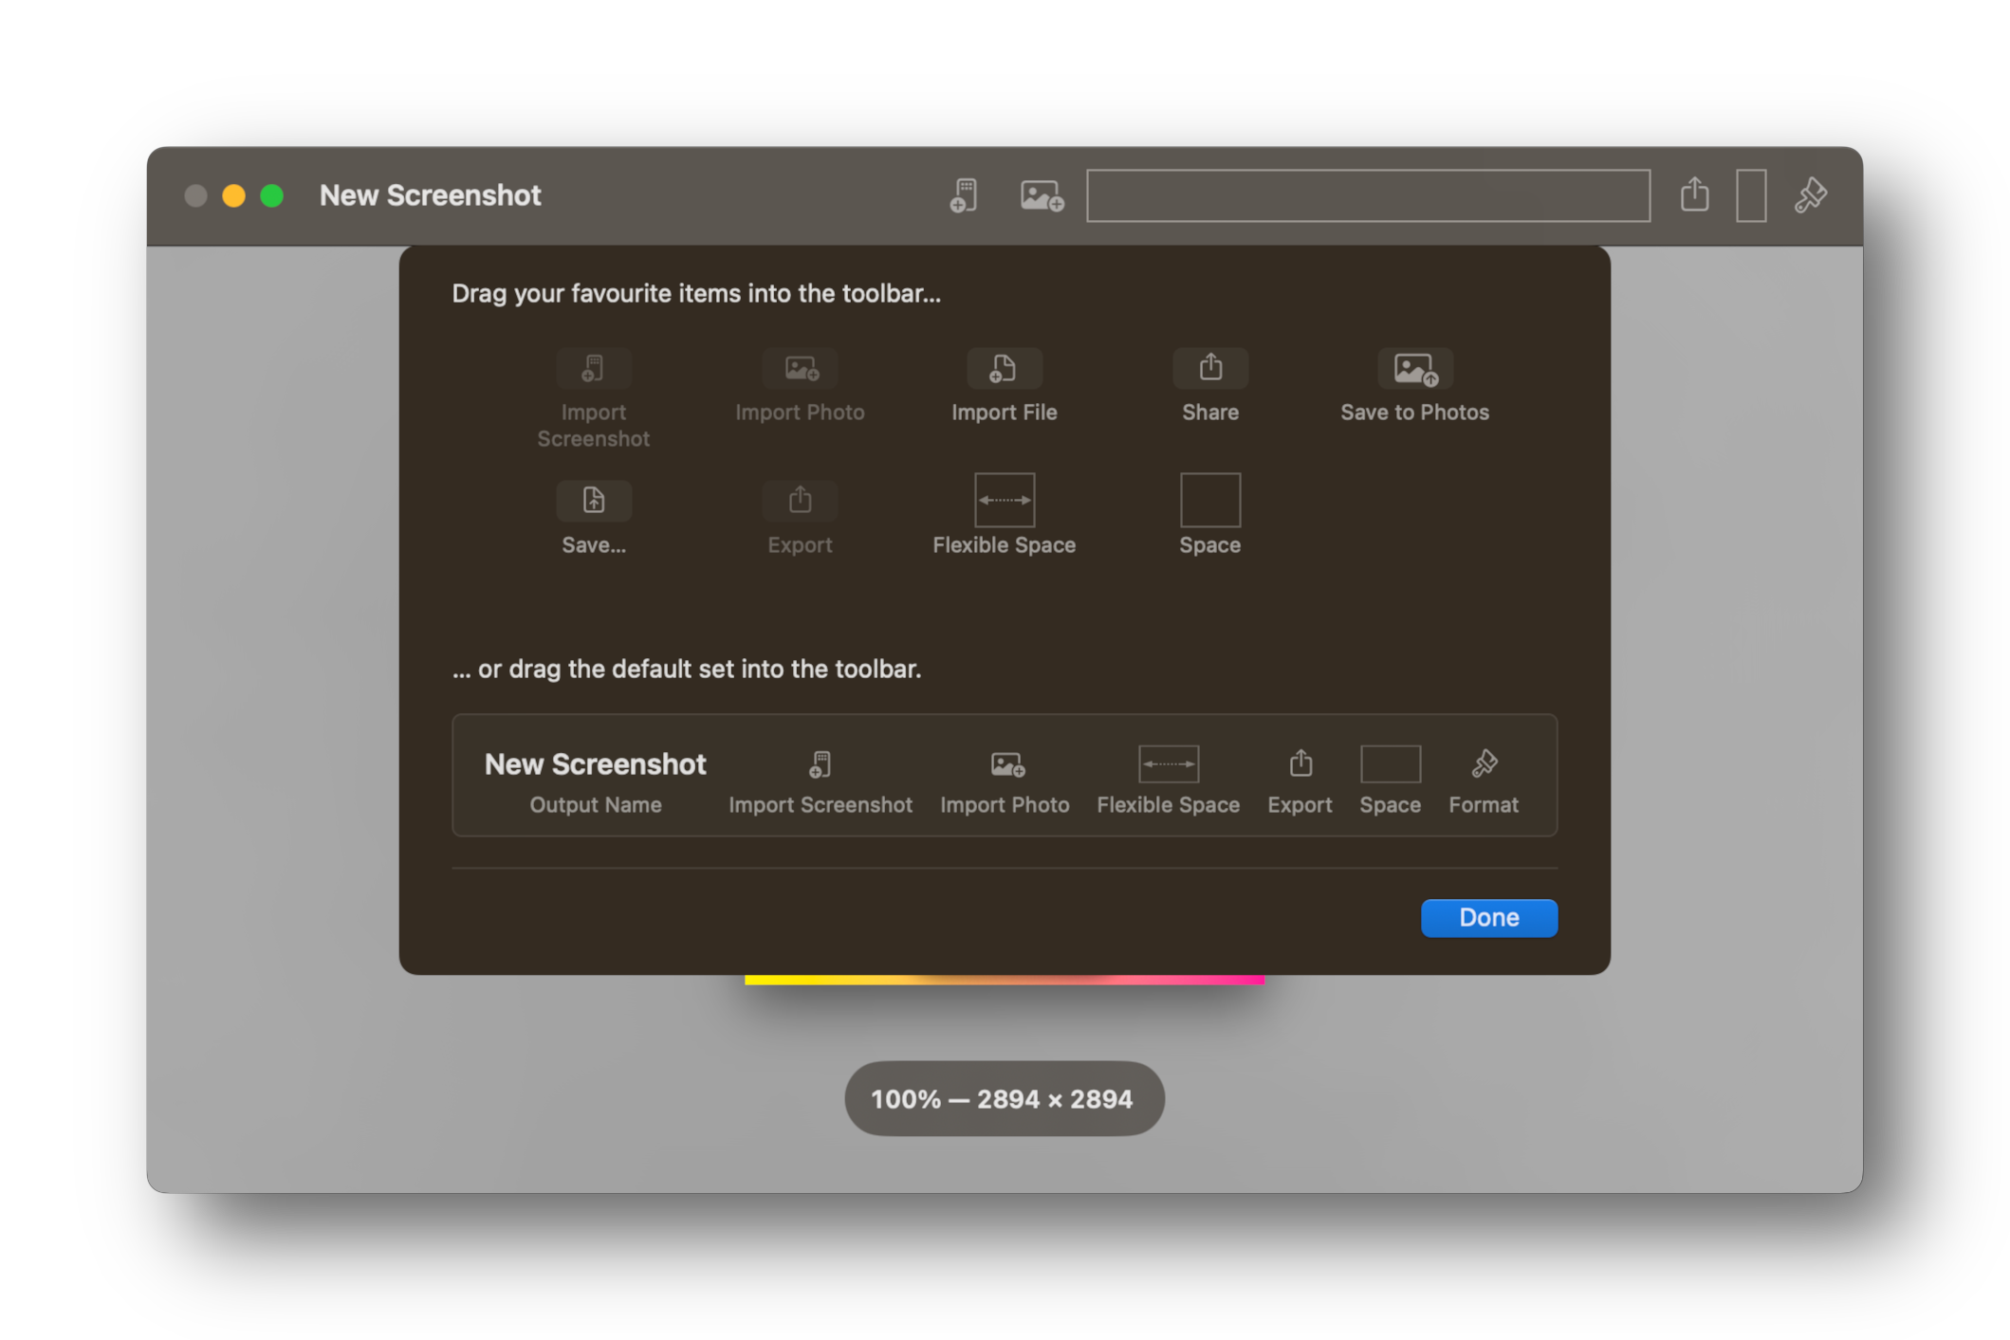Click the Import Photo icon in the title bar
Screen dimensions: 2010x1340
click(1041, 195)
